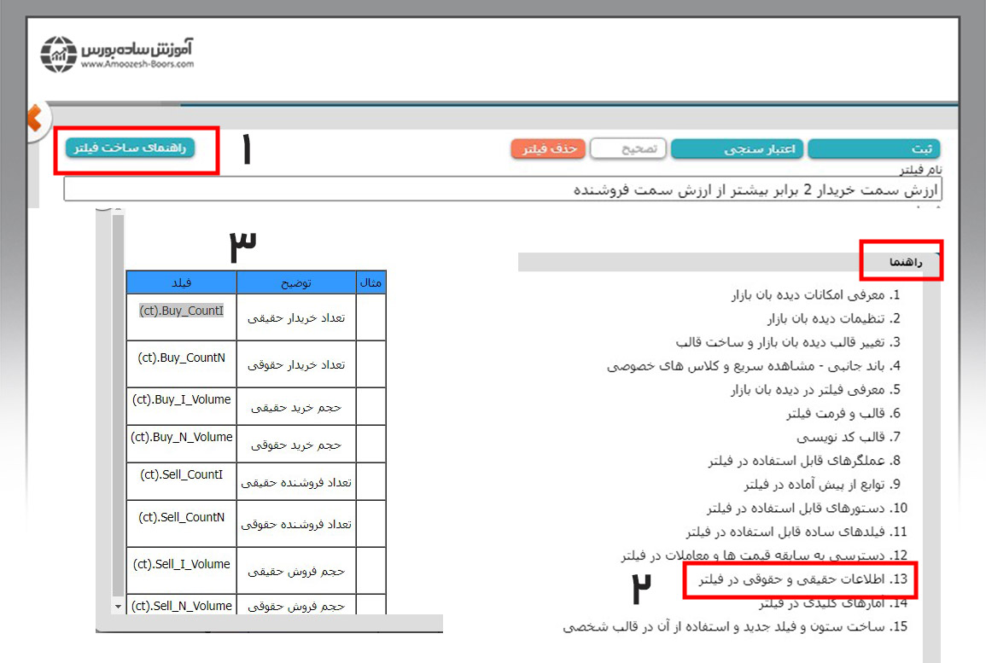The height and width of the screenshot is (663, 986).
Task: Click the اعتبار سنجی validation button
Action: click(737, 149)
